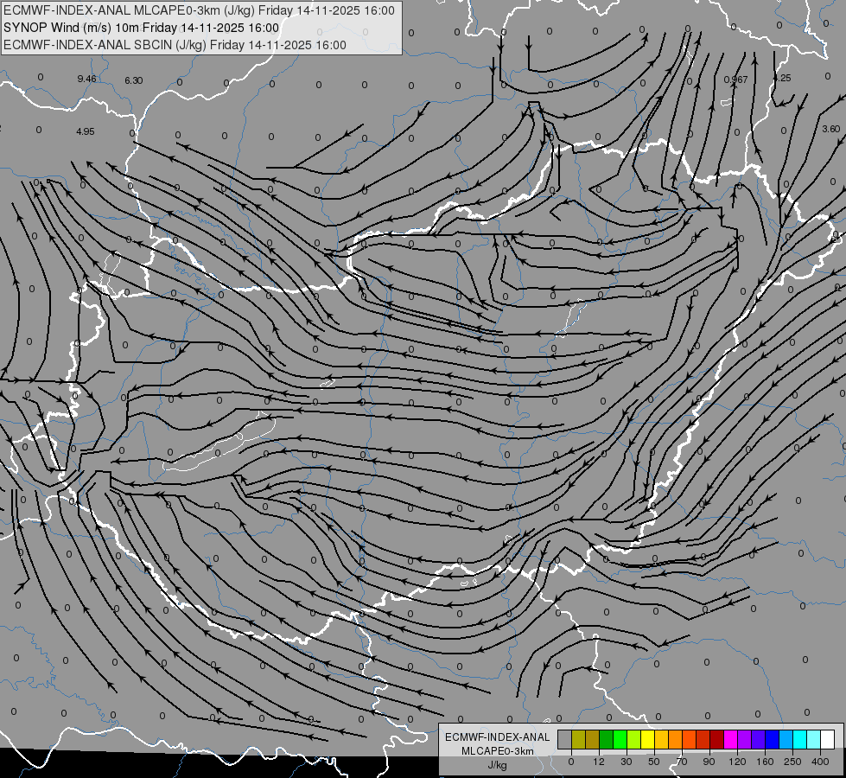Pick the dark maroon swatch after 90
The image size is (846, 778).
(717, 740)
